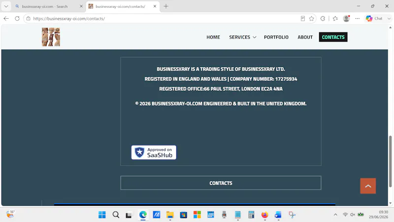Open the tab actions menu chevron
Image resolution: width=394 pixels, height=222 pixels.
click(x=6, y=6)
